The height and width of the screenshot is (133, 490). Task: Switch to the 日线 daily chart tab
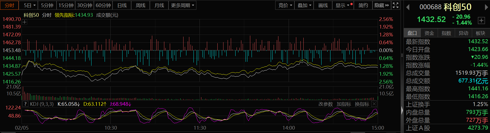[x=122, y=5]
